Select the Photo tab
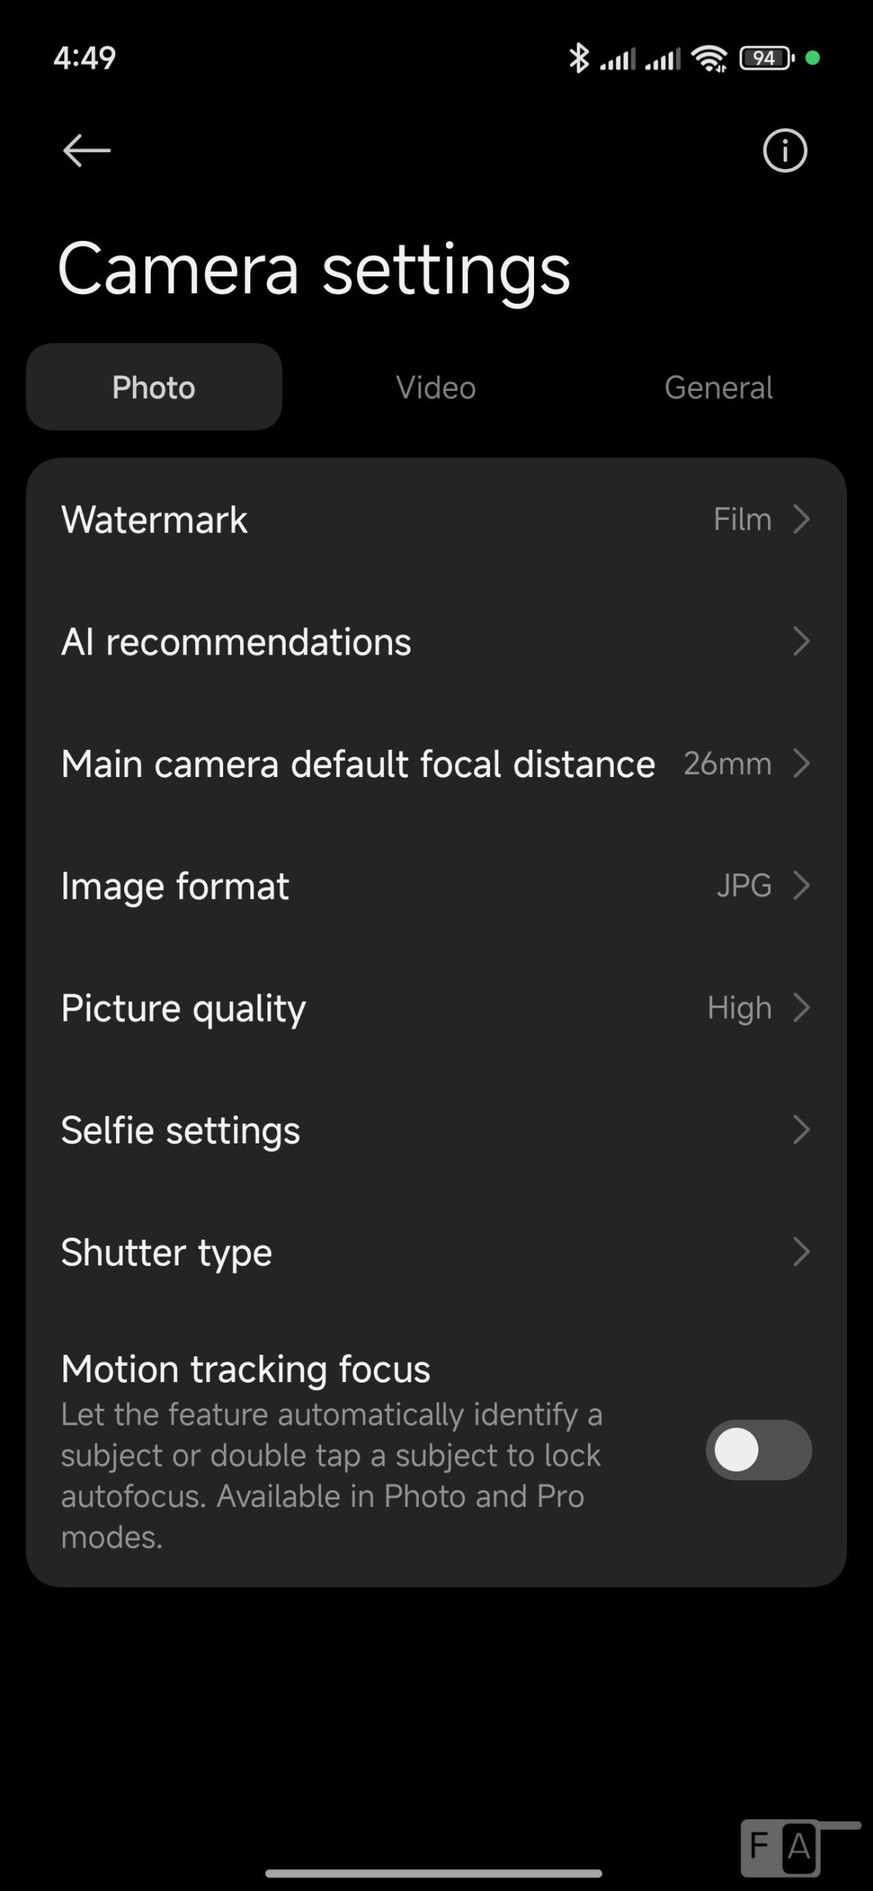Screen dimensions: 873x1891 tap(154, 387)
